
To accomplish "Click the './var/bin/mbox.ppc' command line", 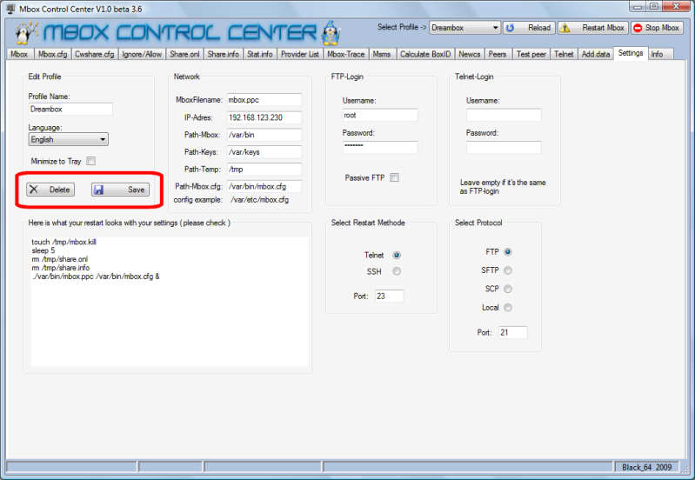I will pos(96,277).
